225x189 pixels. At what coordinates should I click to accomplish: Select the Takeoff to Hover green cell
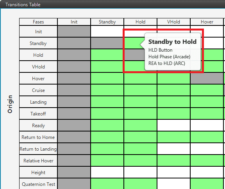click(x=207, y=114)
